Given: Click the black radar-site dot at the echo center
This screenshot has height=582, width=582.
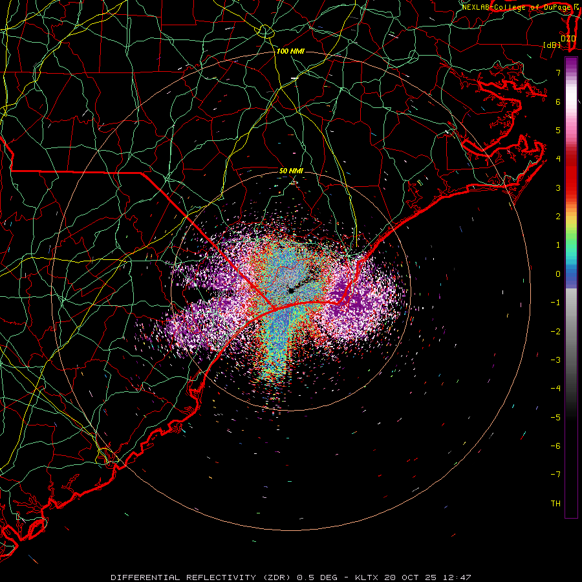Looking at the screenshot, I should pos(291,291).
